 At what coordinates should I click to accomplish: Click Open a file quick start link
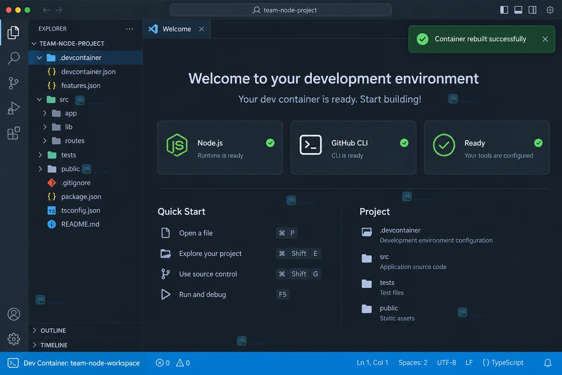(196, 233)
